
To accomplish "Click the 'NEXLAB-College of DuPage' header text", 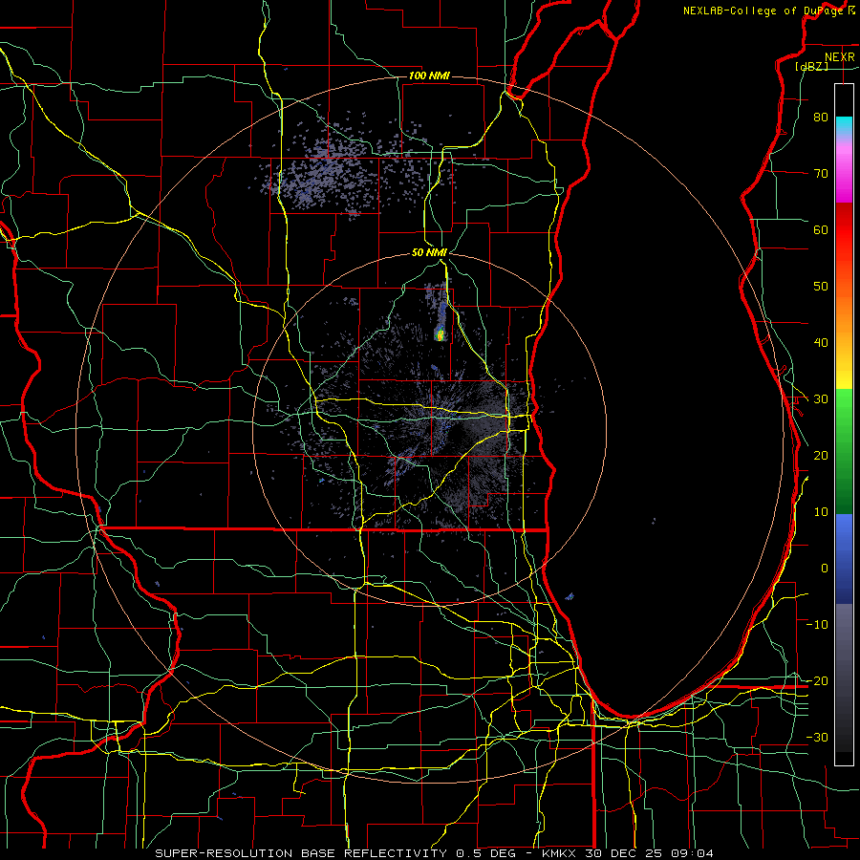I will 763,11.
